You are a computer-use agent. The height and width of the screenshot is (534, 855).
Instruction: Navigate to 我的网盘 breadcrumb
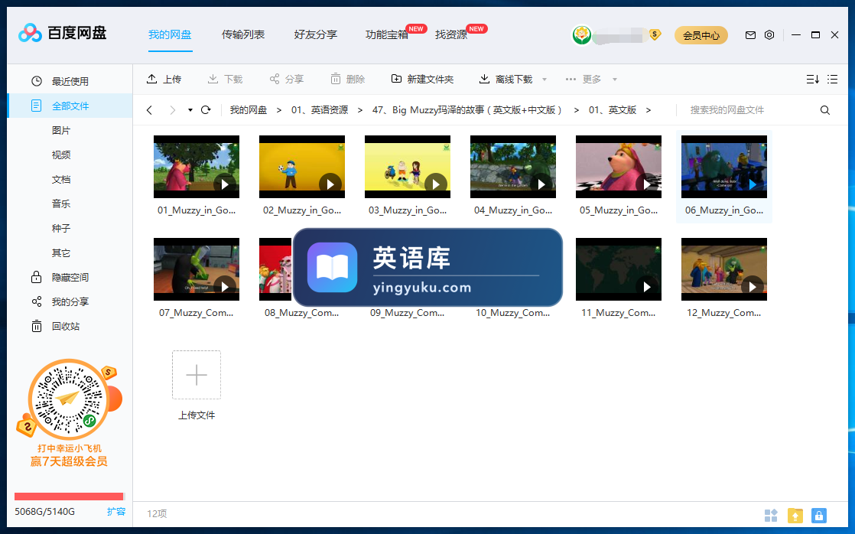click(x=249, y=110)
